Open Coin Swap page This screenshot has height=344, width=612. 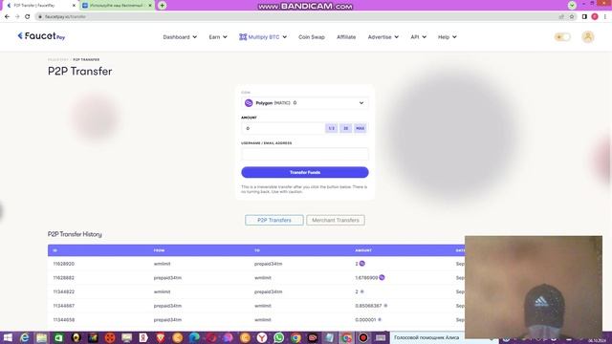pyautogui.click(x=312, y=37)
